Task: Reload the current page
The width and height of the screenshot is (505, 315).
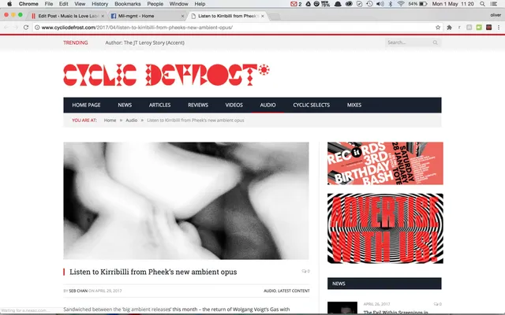Action: pos(26,28)
